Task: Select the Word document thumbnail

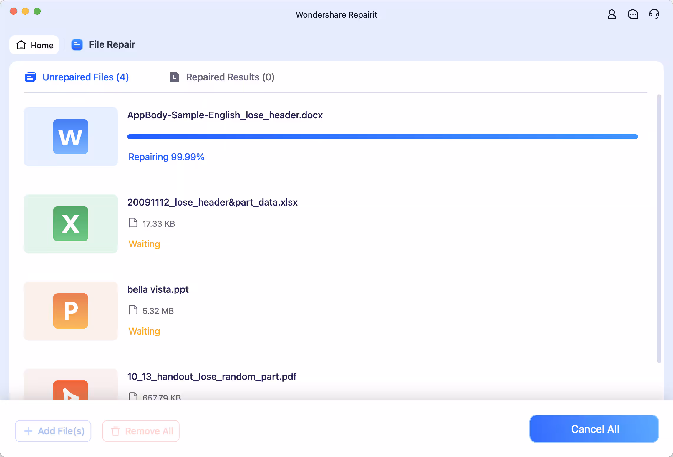Action: 71,137
